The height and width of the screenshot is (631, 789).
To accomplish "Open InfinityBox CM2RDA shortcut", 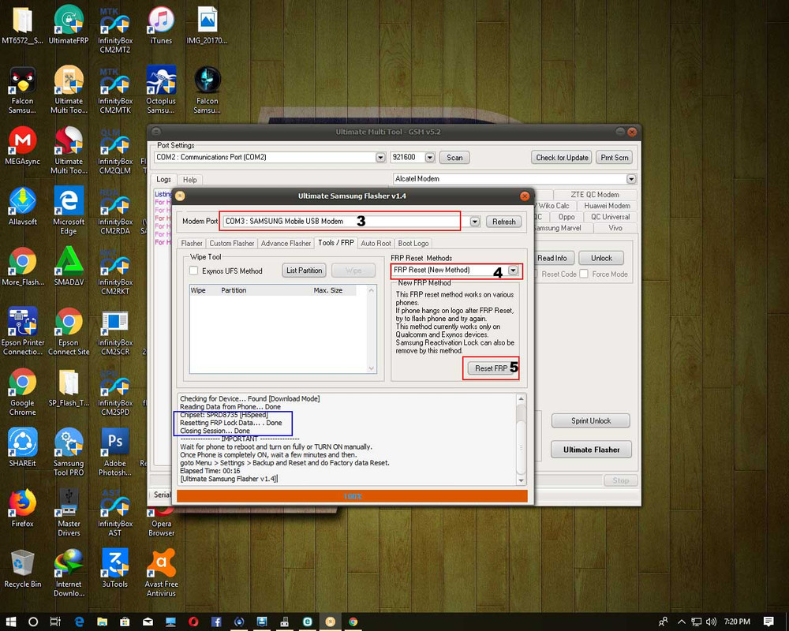I will pos(114,210).
